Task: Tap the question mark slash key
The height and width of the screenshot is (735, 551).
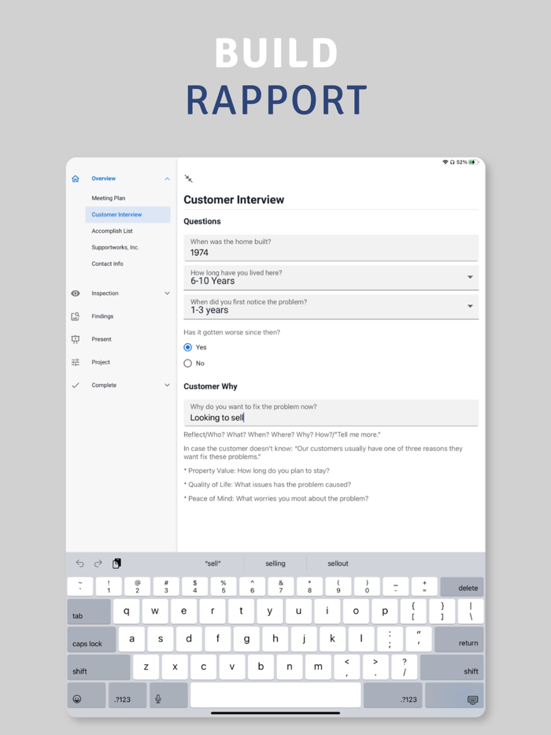Action: 405,667
